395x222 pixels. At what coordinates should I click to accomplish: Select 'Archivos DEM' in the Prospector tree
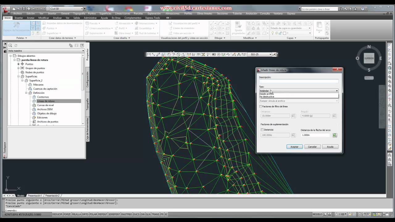45,109
